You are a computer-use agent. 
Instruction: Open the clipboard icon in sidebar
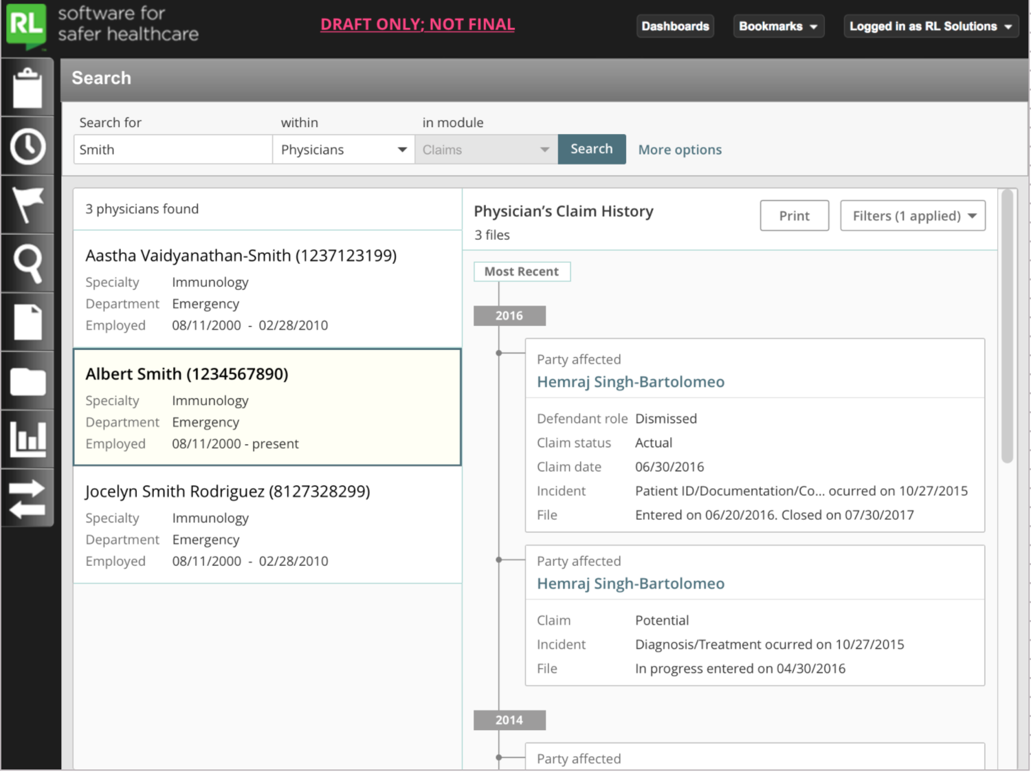click(27, 87)
